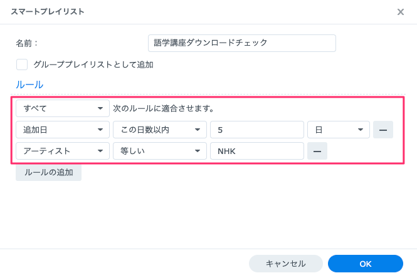Open the アーティスト rule field dropdown
Viewport: 417px width, 278px height.
click(x=63, y=151)
